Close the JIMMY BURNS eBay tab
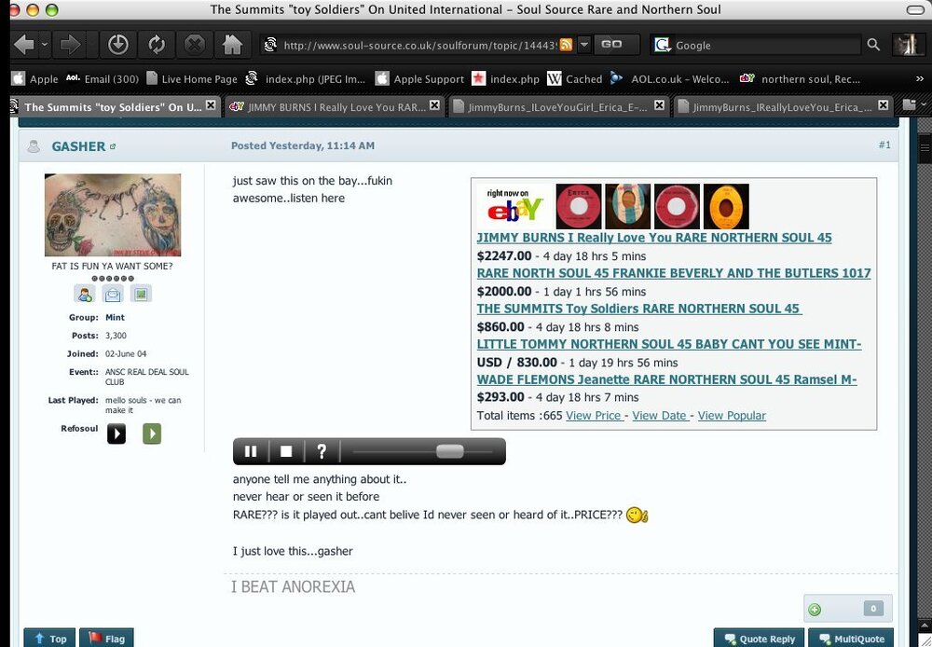932x647 pixels. click(x=434, y=105)
